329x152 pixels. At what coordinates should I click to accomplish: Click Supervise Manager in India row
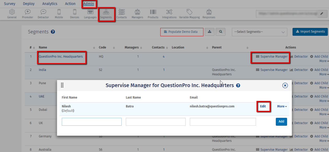[x=272, y=70]
